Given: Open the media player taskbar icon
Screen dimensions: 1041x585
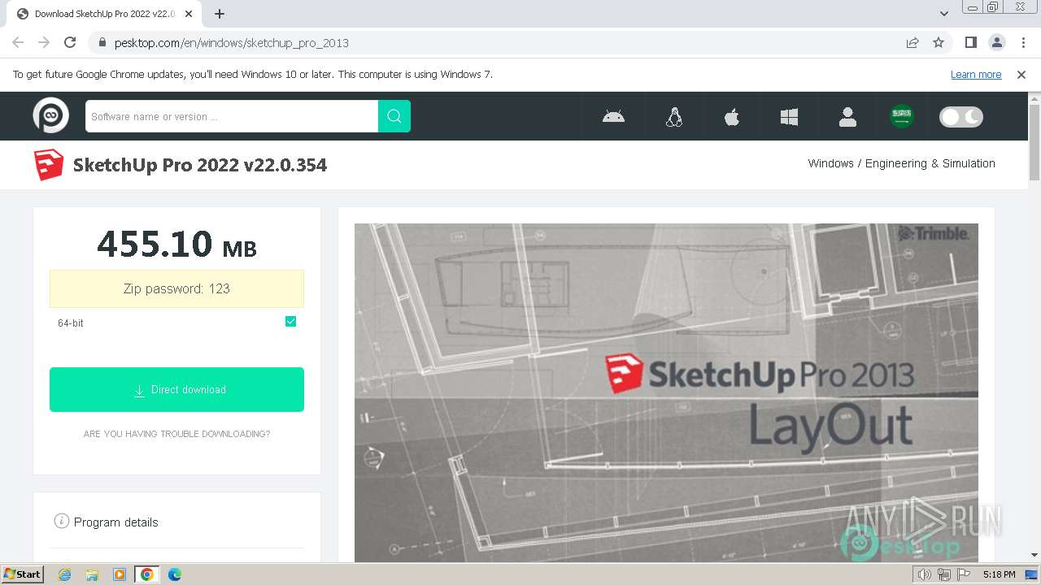Looking at the screenshot, I should pyautogui.click(x=120, y=574).
